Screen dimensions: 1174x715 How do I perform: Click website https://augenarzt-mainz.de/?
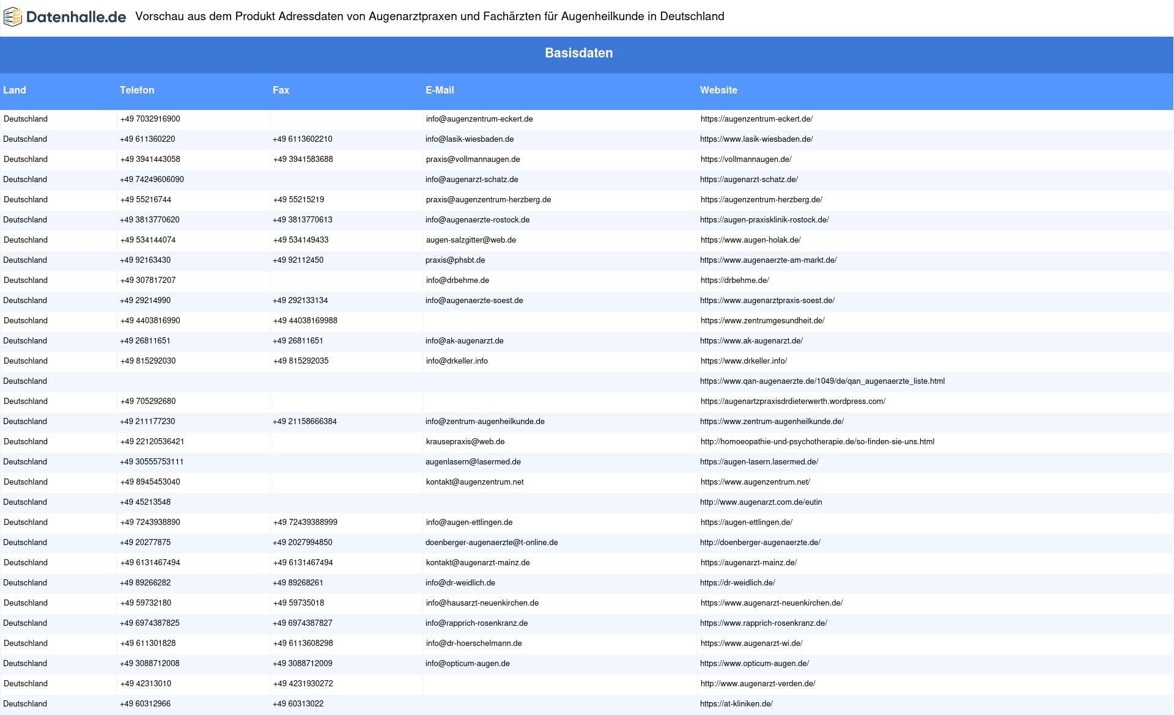[x=749, y=563]
